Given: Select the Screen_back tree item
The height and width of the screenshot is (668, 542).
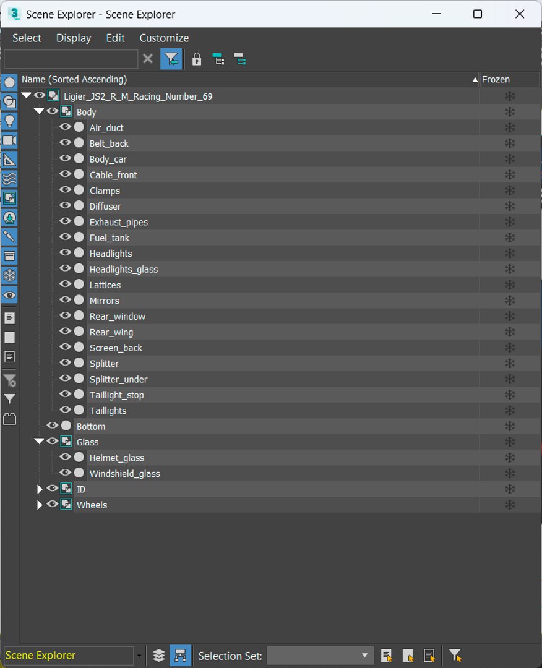Looking at the screenshot, I should pyautogui.click(x=116, y=348).
